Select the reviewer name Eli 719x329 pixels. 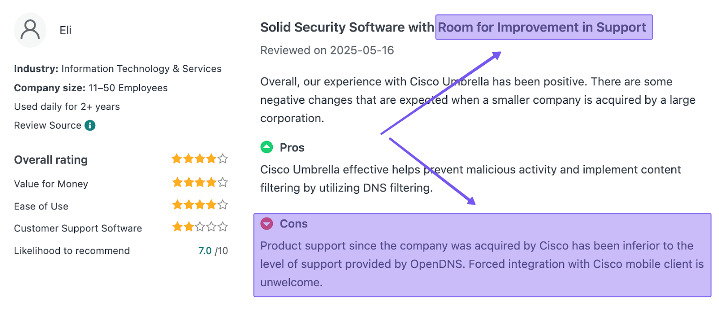click(66, 31)
